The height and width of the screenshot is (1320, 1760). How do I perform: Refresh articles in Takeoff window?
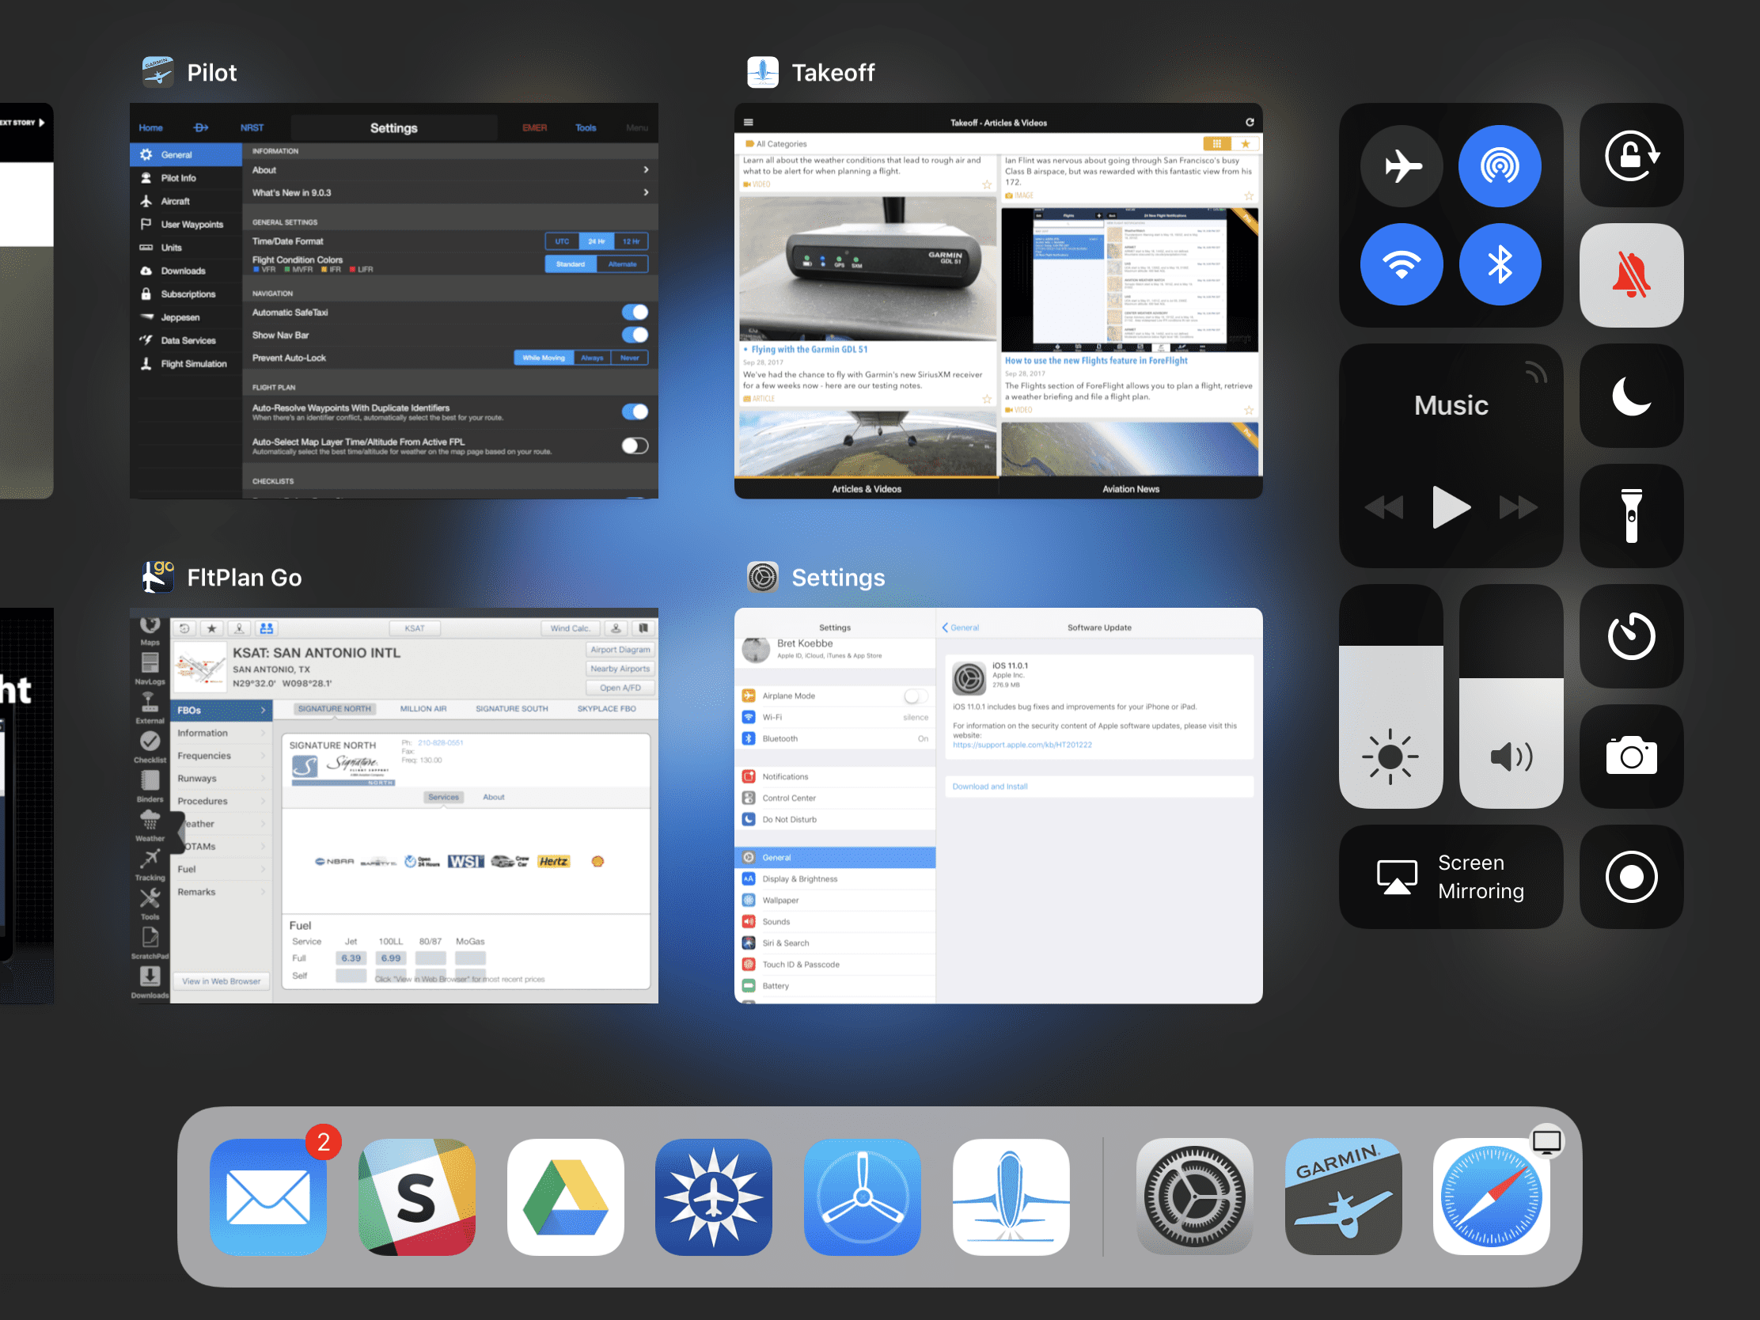1250,123
